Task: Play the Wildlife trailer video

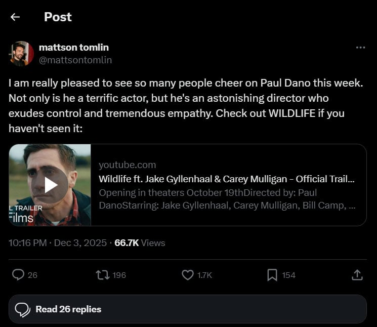Action: click(x=50, y=185)
